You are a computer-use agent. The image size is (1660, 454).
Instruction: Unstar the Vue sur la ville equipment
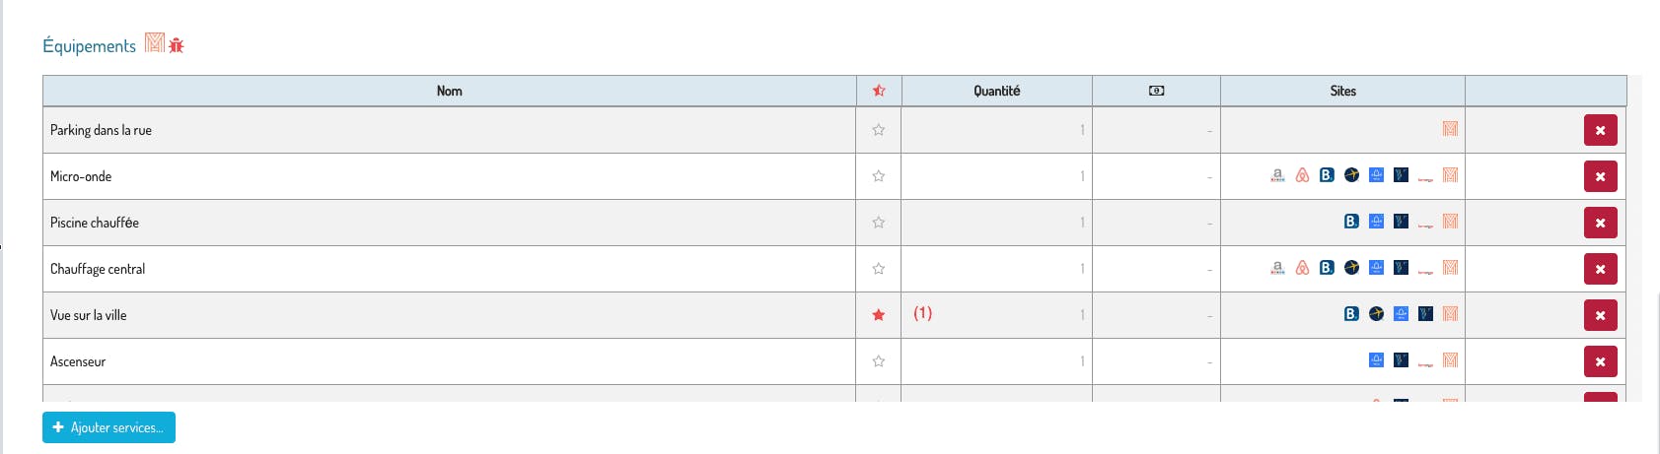pos(879,315)
